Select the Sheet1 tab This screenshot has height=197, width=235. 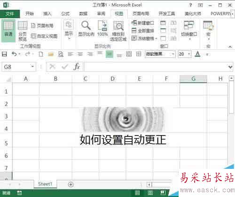[x=45, y=184]
